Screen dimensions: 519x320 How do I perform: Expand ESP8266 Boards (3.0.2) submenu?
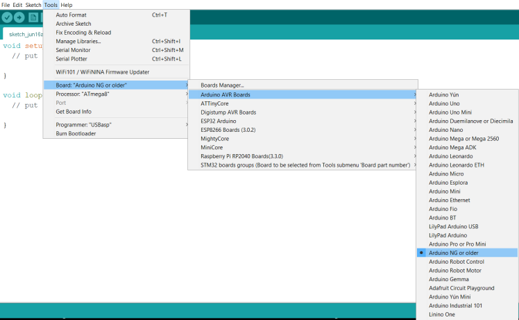303,130
